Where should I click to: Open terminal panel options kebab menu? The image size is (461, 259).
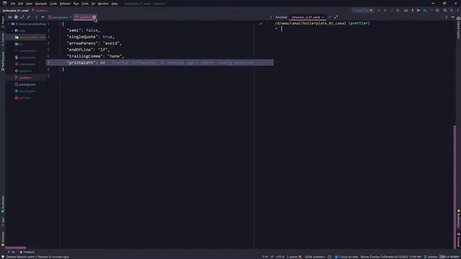[x=447, y=17]
